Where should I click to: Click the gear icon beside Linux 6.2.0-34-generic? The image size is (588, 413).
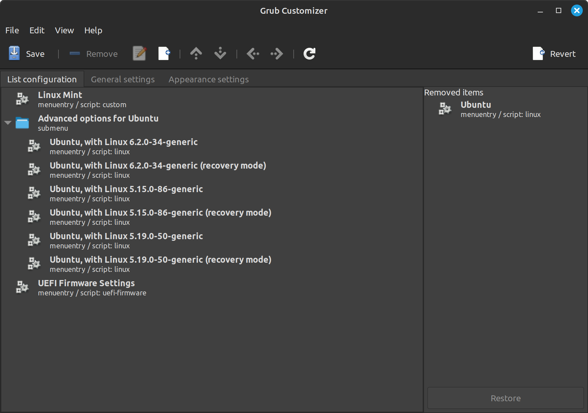click(x=34, y=146)
